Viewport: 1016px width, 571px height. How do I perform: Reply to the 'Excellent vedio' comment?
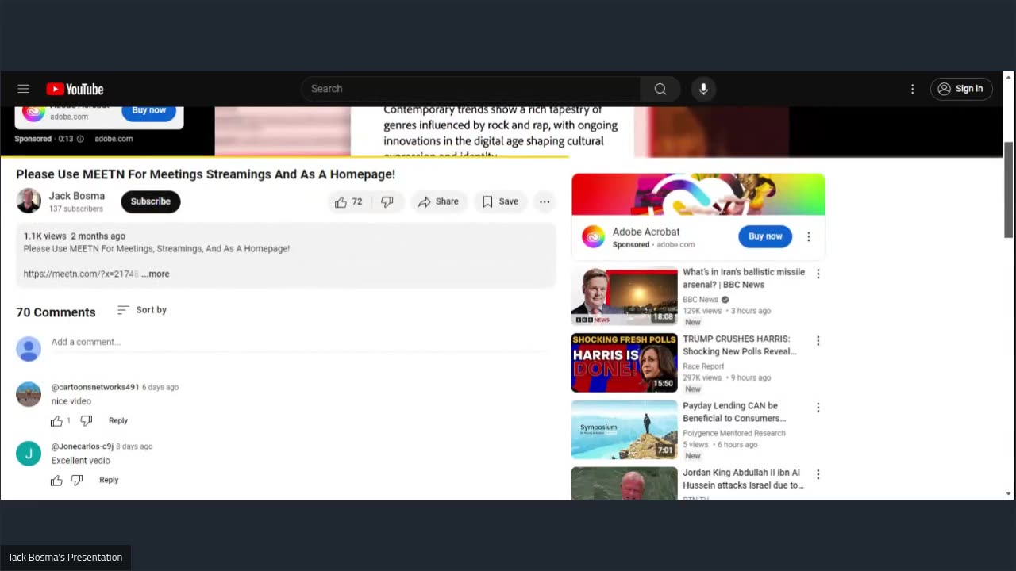(109, 480)
